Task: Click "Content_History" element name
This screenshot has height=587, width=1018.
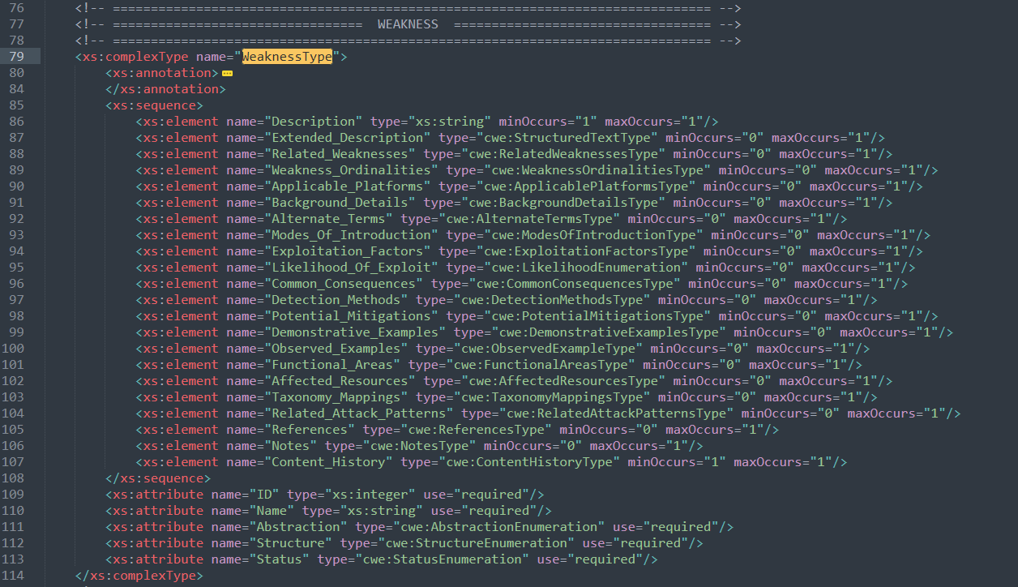Action: (328, 462)
